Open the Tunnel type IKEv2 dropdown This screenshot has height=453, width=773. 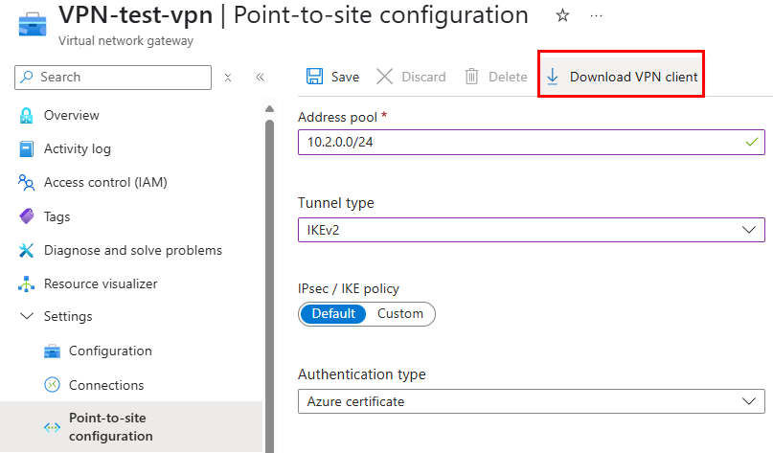pyautogui.click(x=532, y=230)
